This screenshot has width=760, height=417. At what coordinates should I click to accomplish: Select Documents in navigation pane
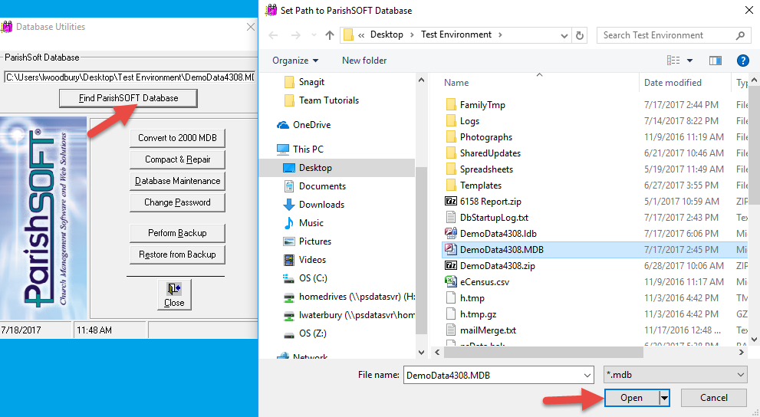tap(314, 186)
